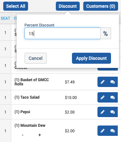Add a comment to the Pepsi item
Viewport: 121px width, 142px height.
[113, 112]
